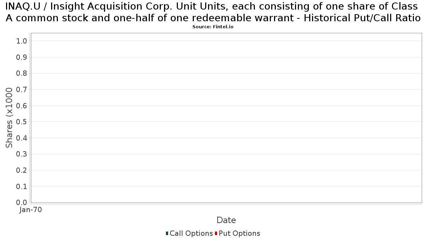This screenshot has height=239, width=426.
Task: Click the 0.3 y-axis tick label
Action: click(x=22, y=154)
